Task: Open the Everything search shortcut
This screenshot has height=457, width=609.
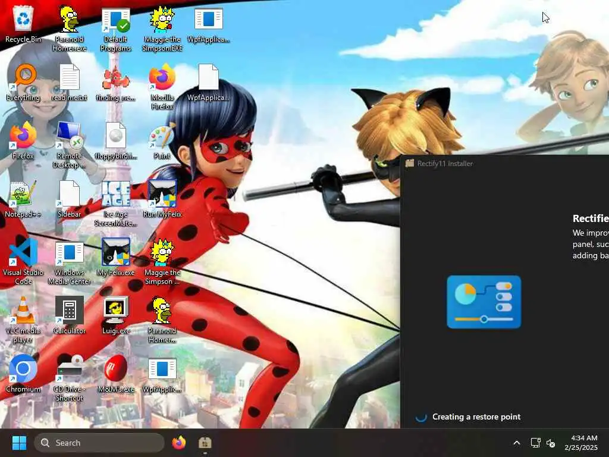Action: pyautogui.click(x=23, y=82)
